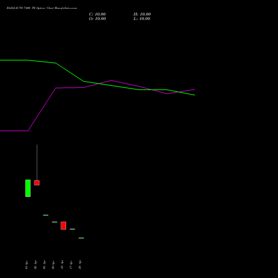
Task: Select the green dash candle above 17 Apr
Action: [x=72, y=229]
